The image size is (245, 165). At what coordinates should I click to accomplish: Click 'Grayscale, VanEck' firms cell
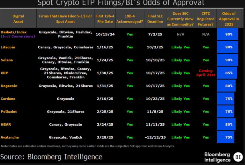pos(65,137)
